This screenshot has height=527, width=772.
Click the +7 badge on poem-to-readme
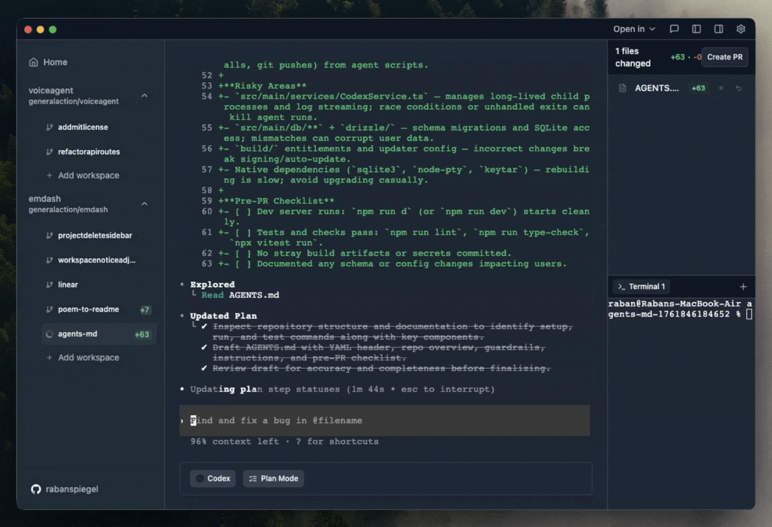(x=145, y=310)
